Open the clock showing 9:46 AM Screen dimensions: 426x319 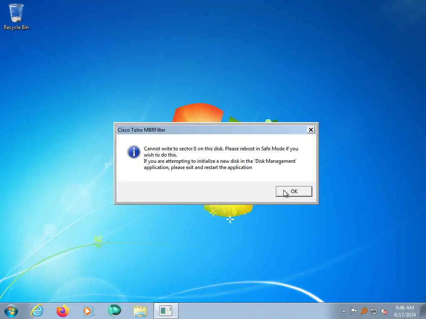[x=404, y=311]
